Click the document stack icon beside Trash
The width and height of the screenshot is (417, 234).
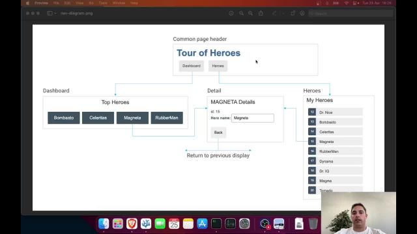(x=299, y=224)
